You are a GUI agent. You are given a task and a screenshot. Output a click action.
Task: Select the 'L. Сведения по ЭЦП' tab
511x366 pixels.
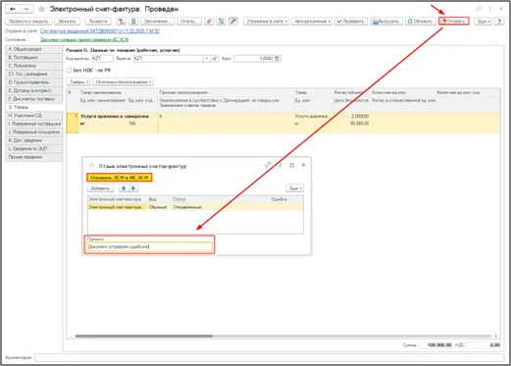pos(34,149)
